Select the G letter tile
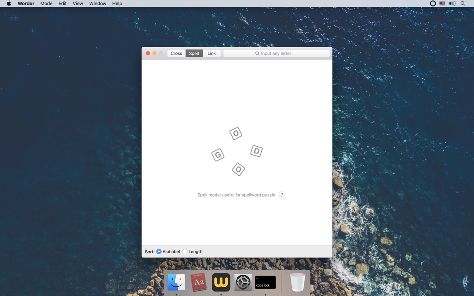Screen dimensions: 474x296 tap(218, 155)
